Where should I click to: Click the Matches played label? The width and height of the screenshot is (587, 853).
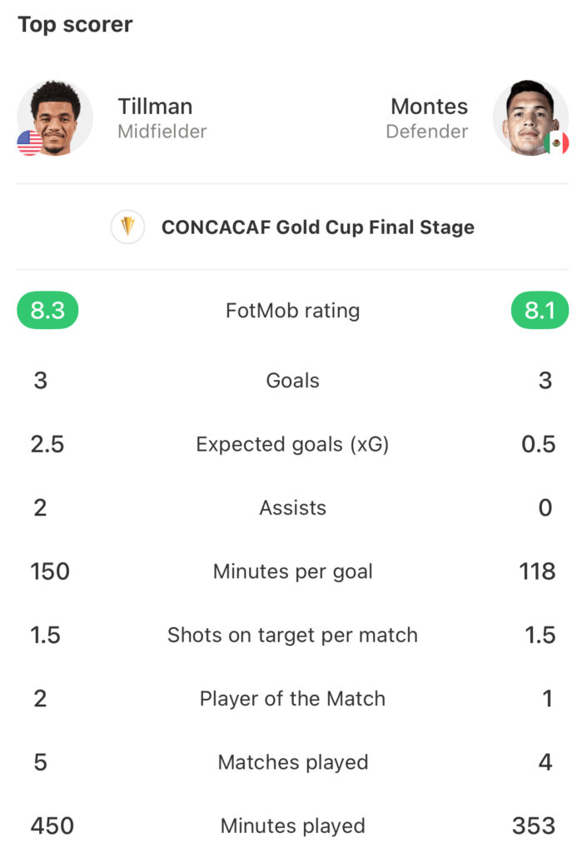[x=293, y=762]
